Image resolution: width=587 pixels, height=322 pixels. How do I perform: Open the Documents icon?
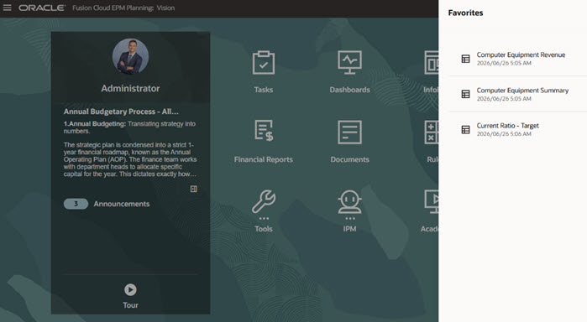349,132
